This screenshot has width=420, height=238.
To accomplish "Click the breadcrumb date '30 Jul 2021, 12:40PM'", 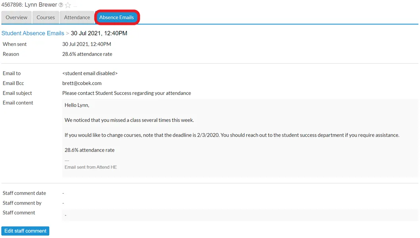I will click(x=99, y=33).
